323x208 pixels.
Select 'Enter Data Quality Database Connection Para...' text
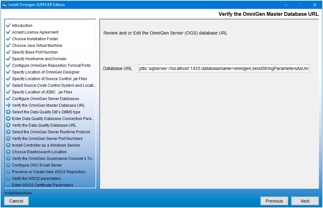(x=53, y=119)
